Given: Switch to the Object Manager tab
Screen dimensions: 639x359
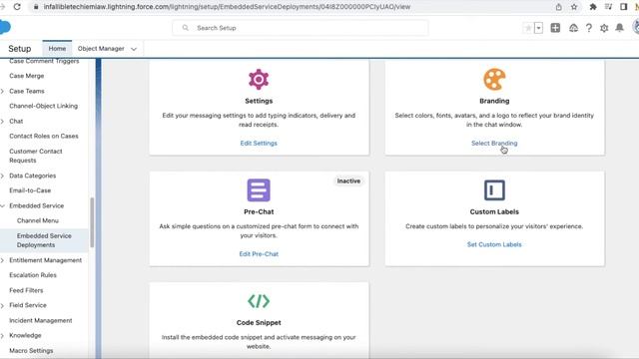Looking at the screenshot, I should pos(101,49).
